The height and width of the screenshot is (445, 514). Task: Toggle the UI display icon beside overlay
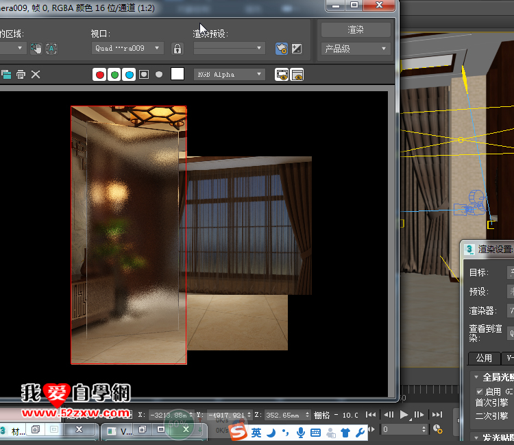297,75
